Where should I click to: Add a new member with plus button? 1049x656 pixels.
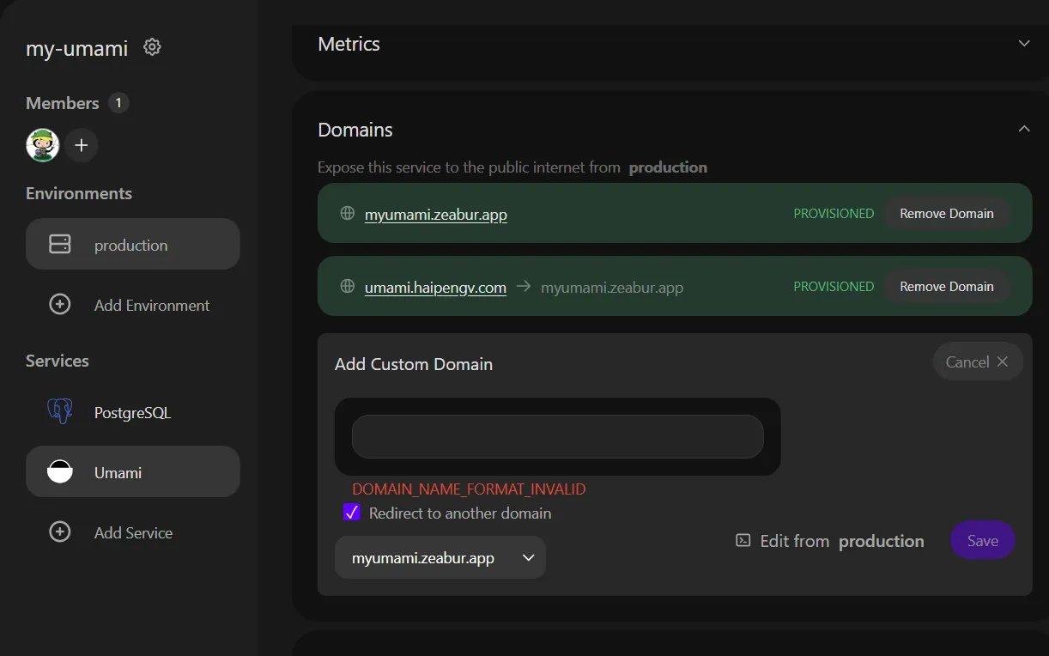click(x=82, y=145)
